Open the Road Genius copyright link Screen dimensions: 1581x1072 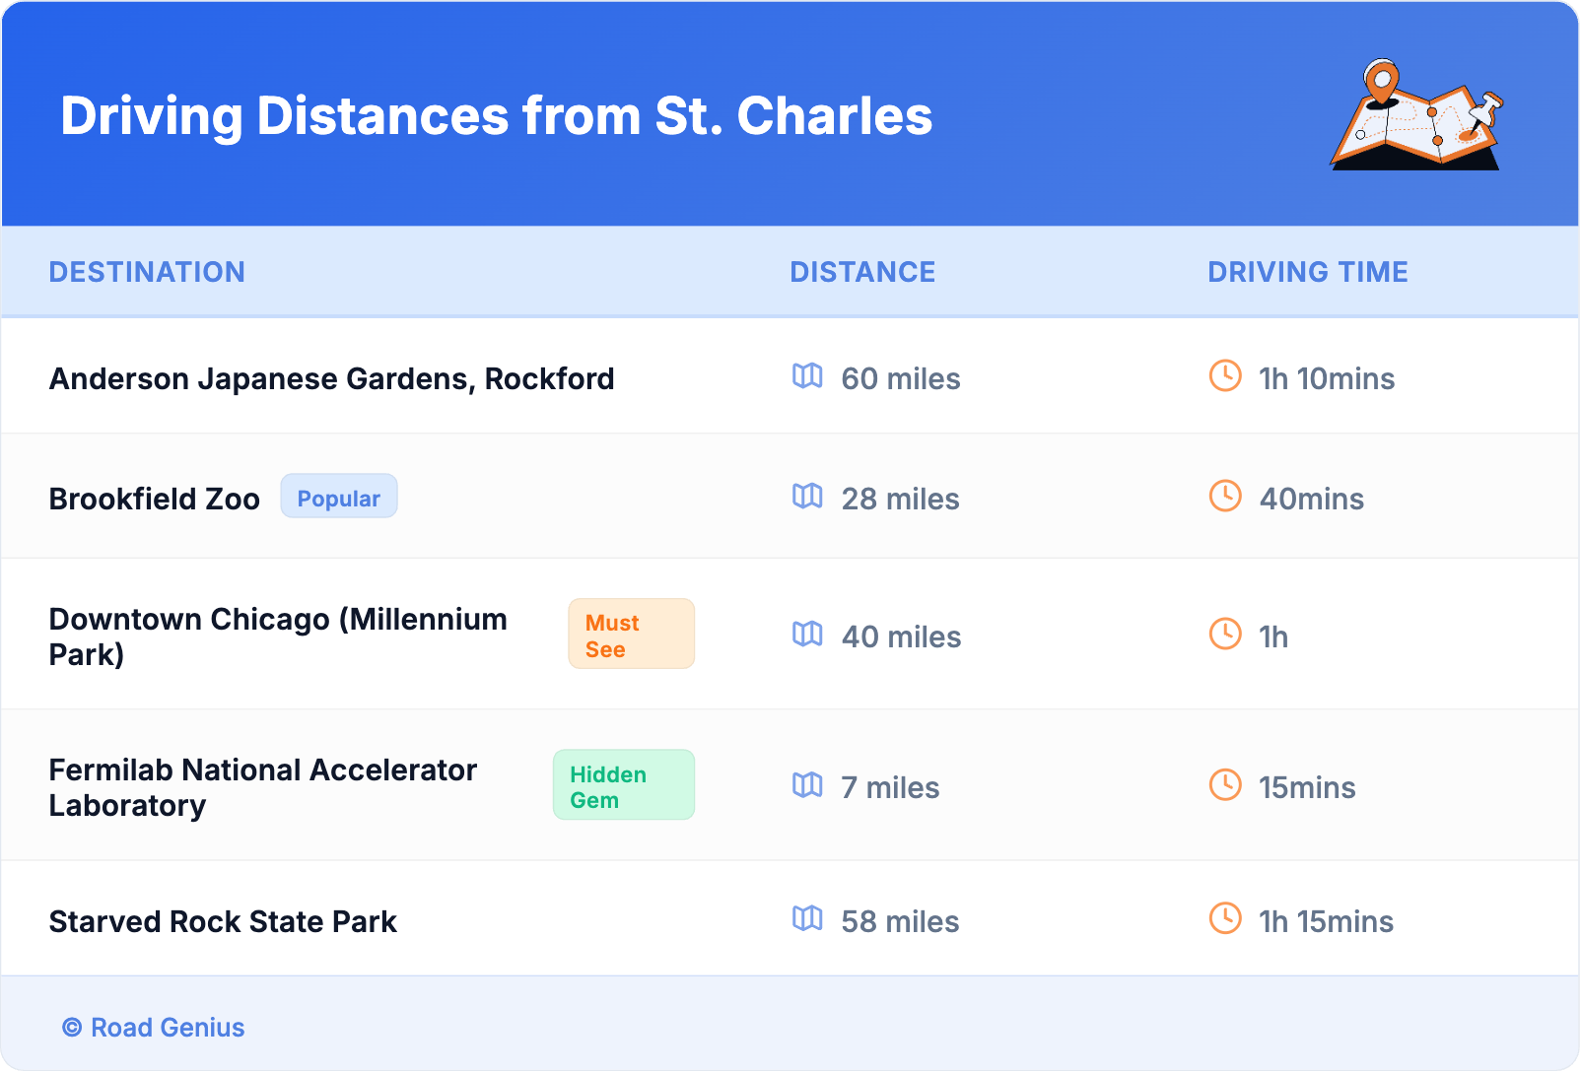(154, 1028)
